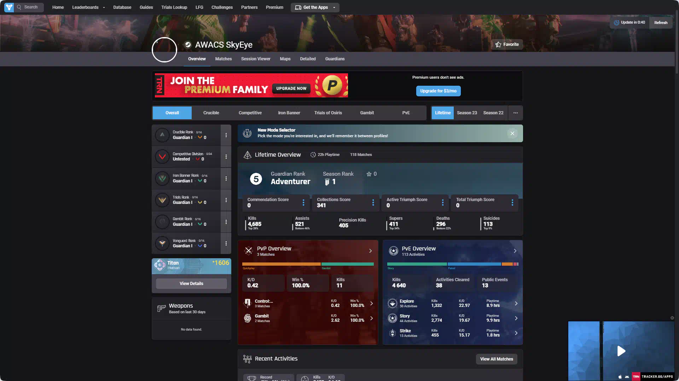Click the Iron Banner Rank emblem icon
Image resolution: width=679 pixels, height=381 pixels.
[162, 179]
